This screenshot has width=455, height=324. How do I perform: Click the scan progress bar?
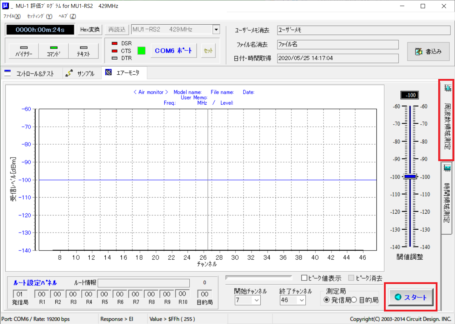tap(259, 277)
